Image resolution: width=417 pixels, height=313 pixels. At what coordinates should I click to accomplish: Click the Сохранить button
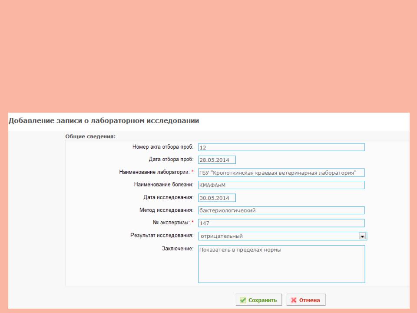pos(259,300)
